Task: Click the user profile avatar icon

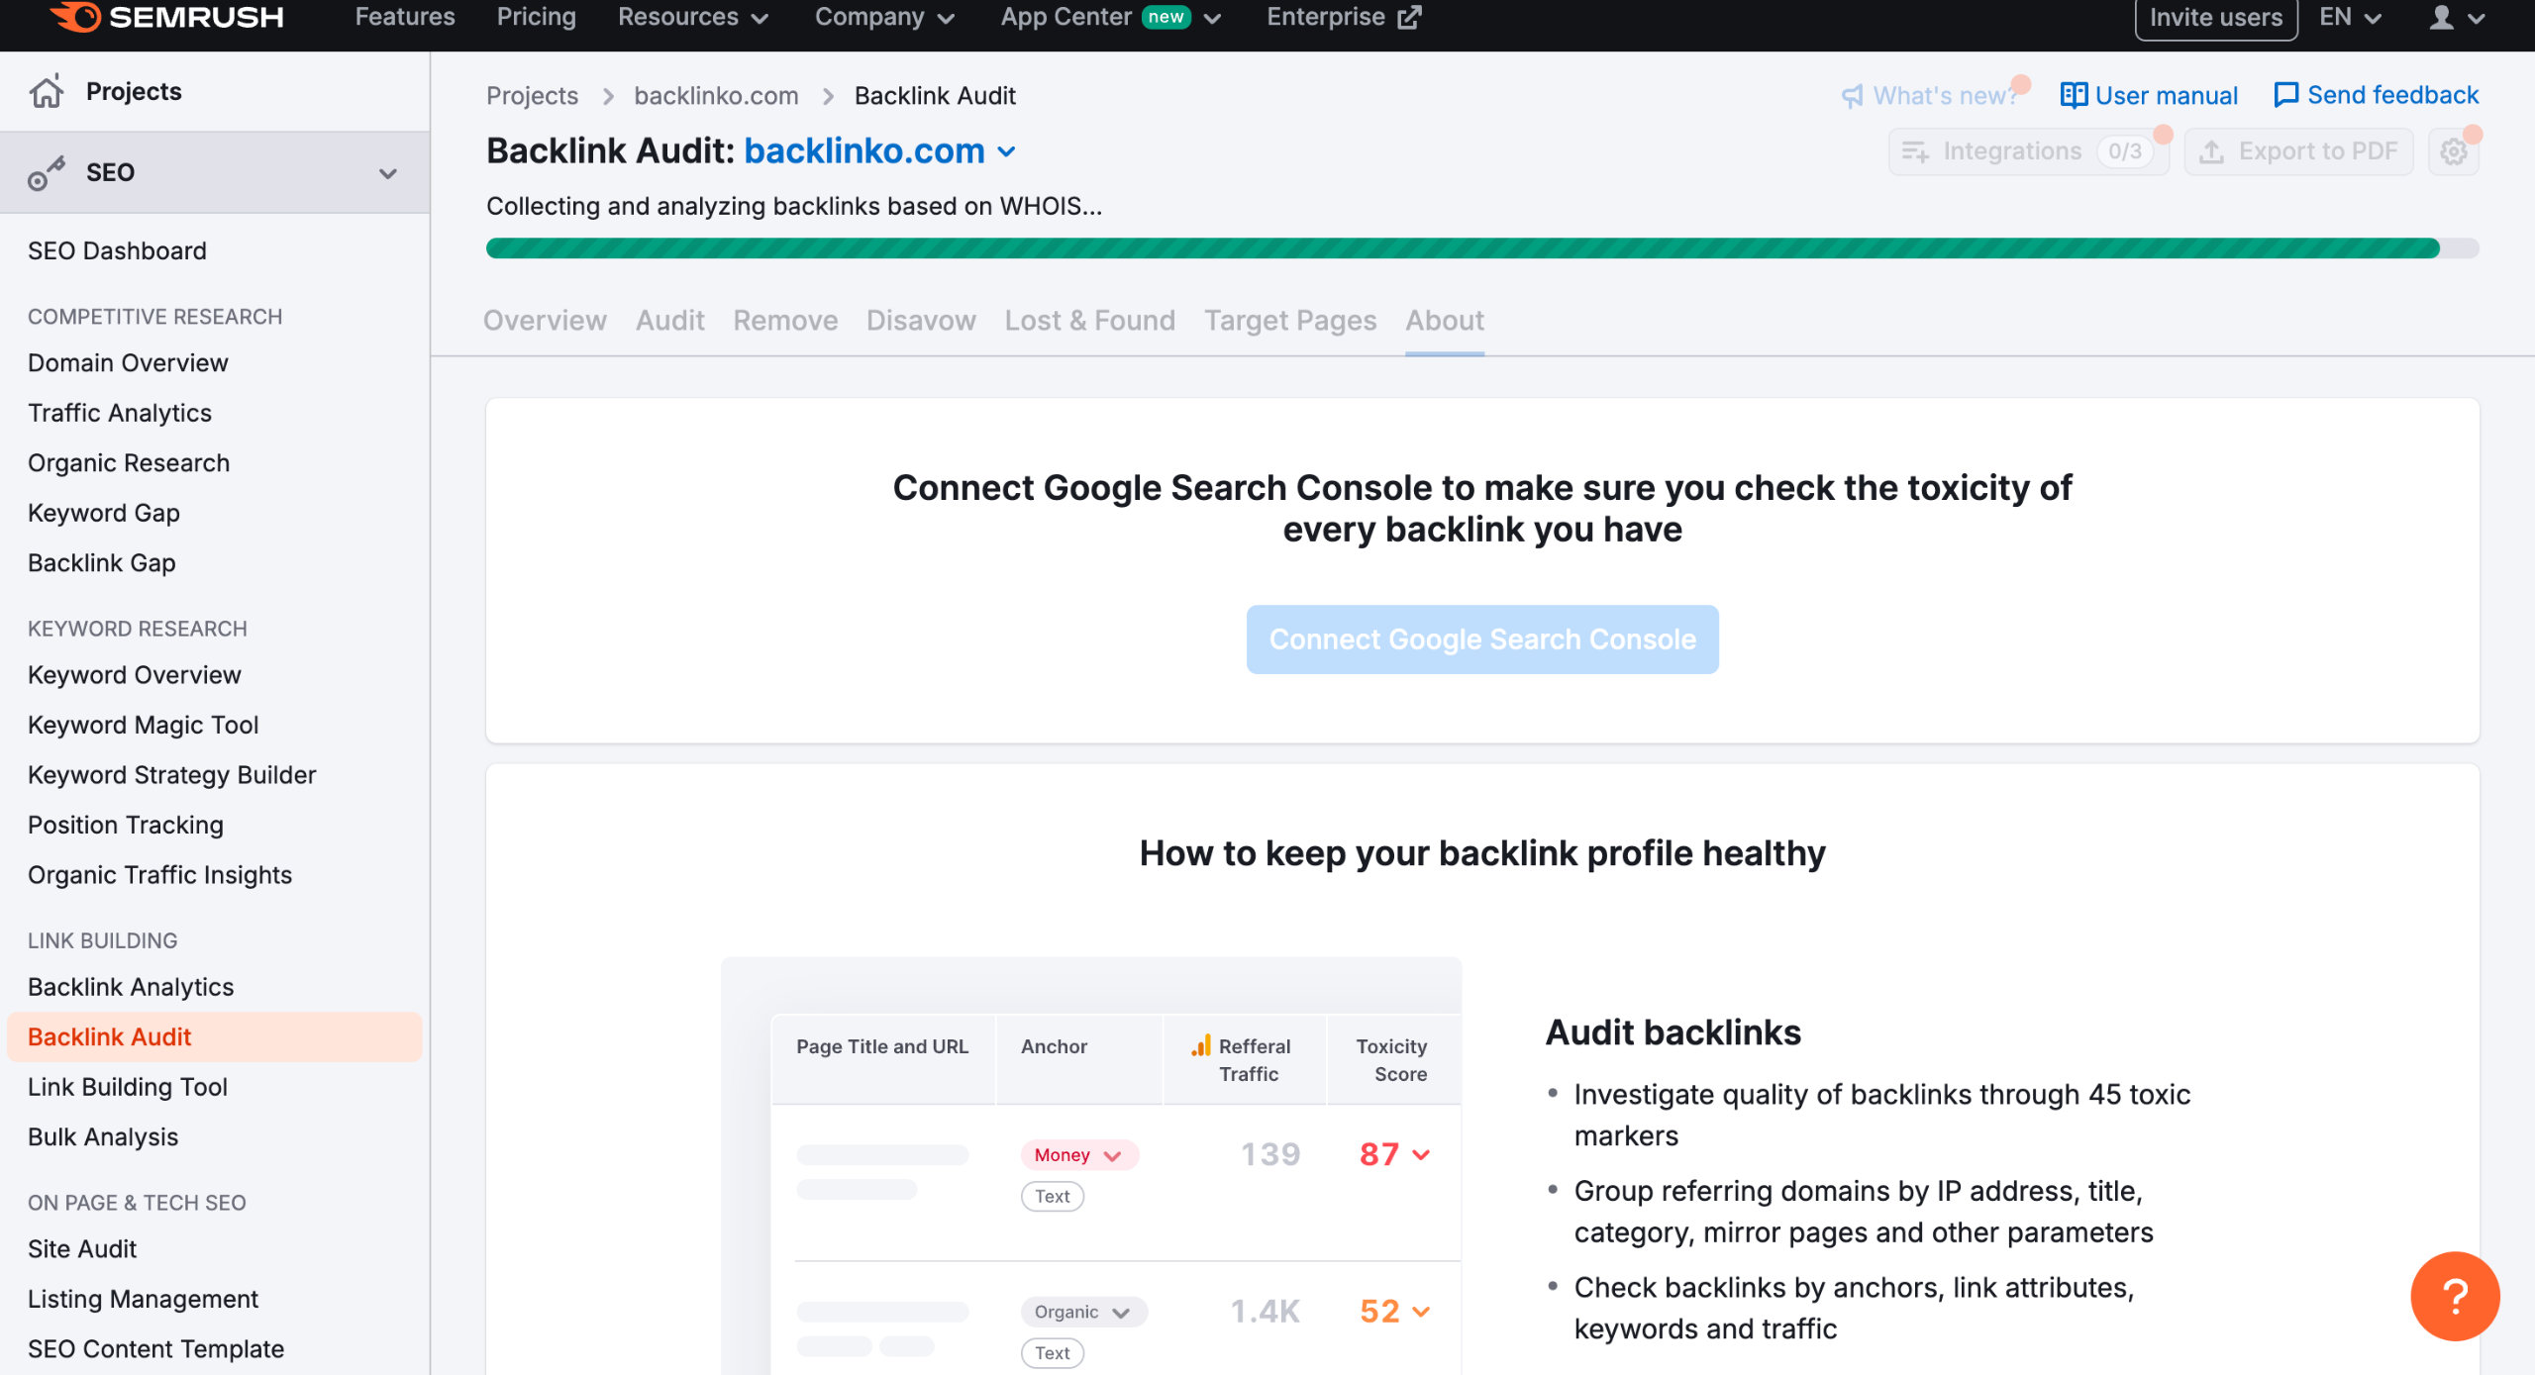Action: 2441,17
